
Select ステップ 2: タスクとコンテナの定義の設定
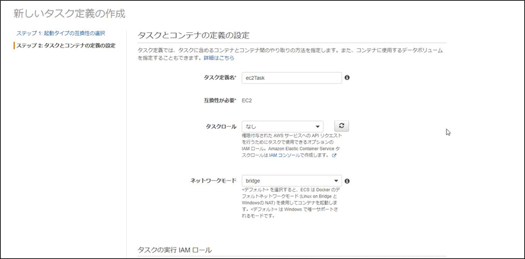point(66,45)
